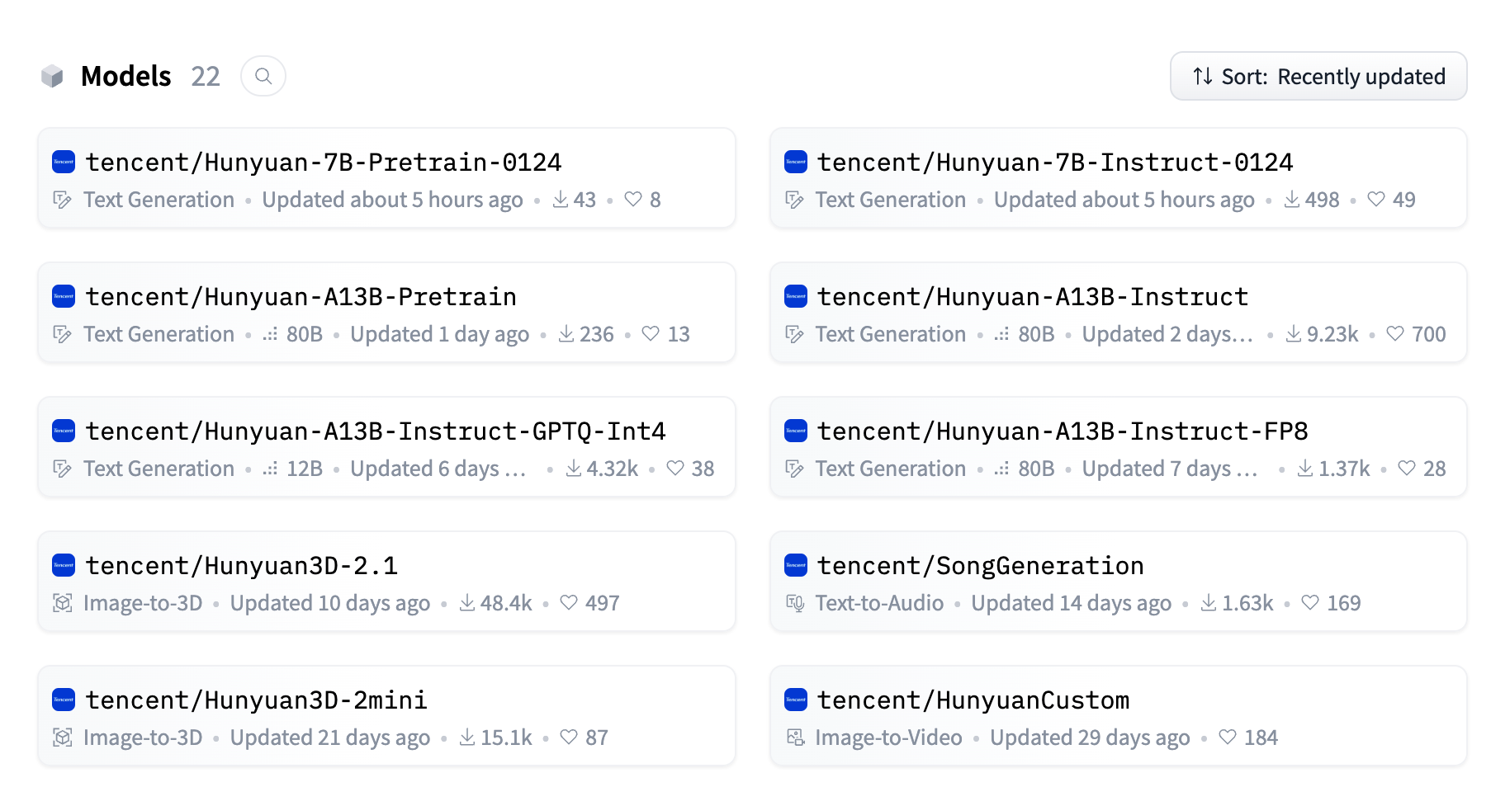
Task: Click download icon on Hunyuan3D-2.1 card
Action: coord(467,602)
